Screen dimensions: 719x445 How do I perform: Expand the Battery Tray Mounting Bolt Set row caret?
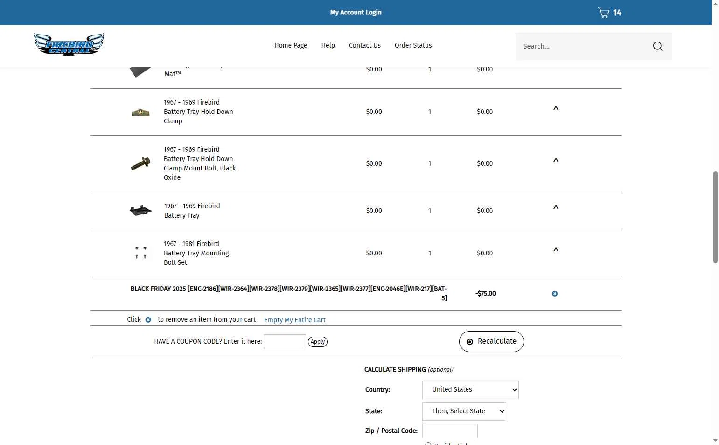click(556, 250)
